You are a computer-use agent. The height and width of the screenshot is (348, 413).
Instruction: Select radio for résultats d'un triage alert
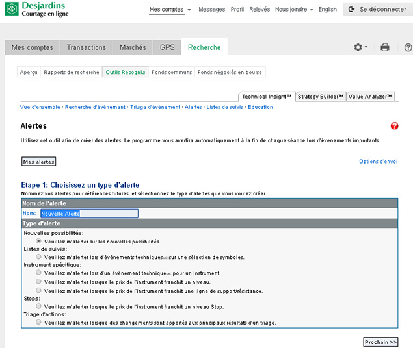38,322
